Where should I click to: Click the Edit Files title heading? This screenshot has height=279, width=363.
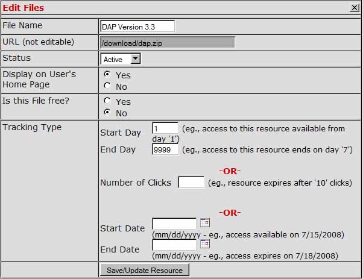point(24,8)
